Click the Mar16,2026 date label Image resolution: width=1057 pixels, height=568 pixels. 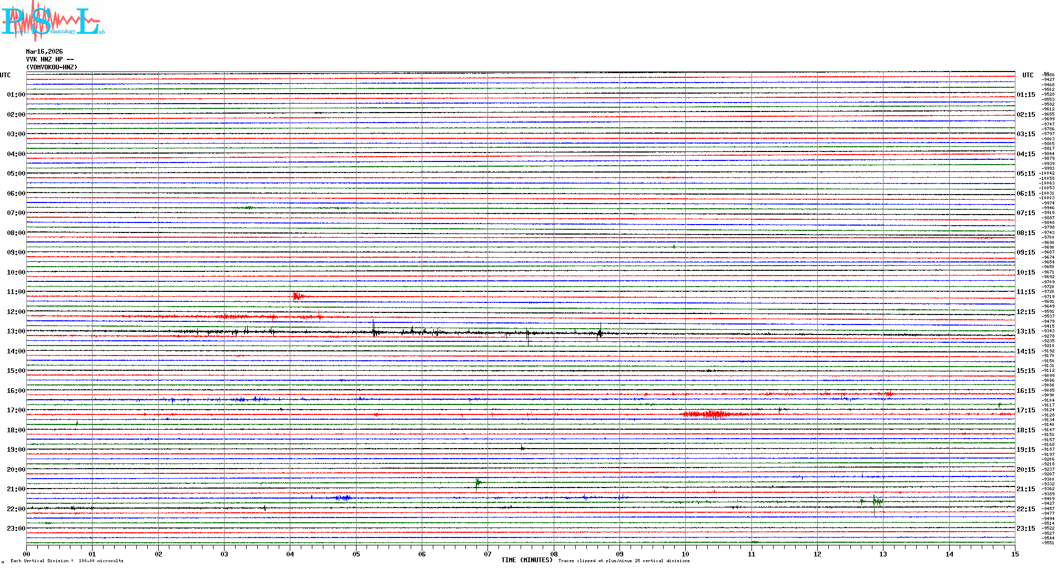click(x=44, y=52)
